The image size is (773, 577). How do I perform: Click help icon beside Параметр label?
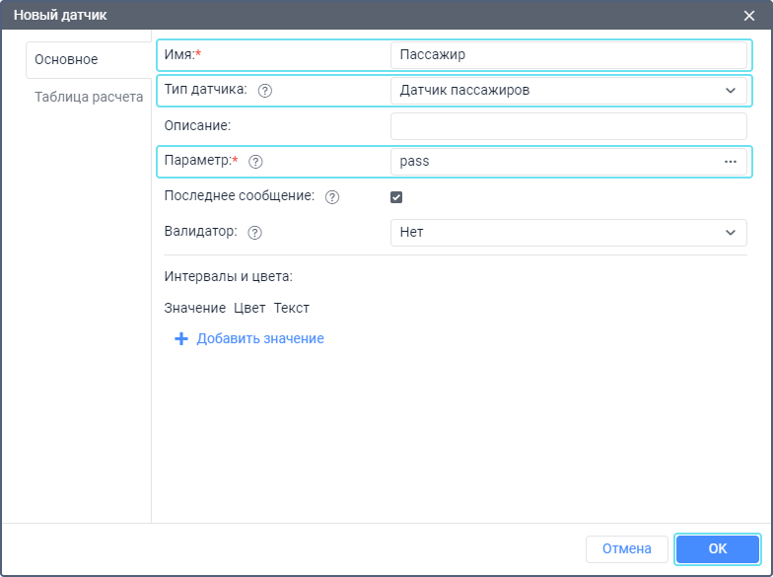pos(255,162)
